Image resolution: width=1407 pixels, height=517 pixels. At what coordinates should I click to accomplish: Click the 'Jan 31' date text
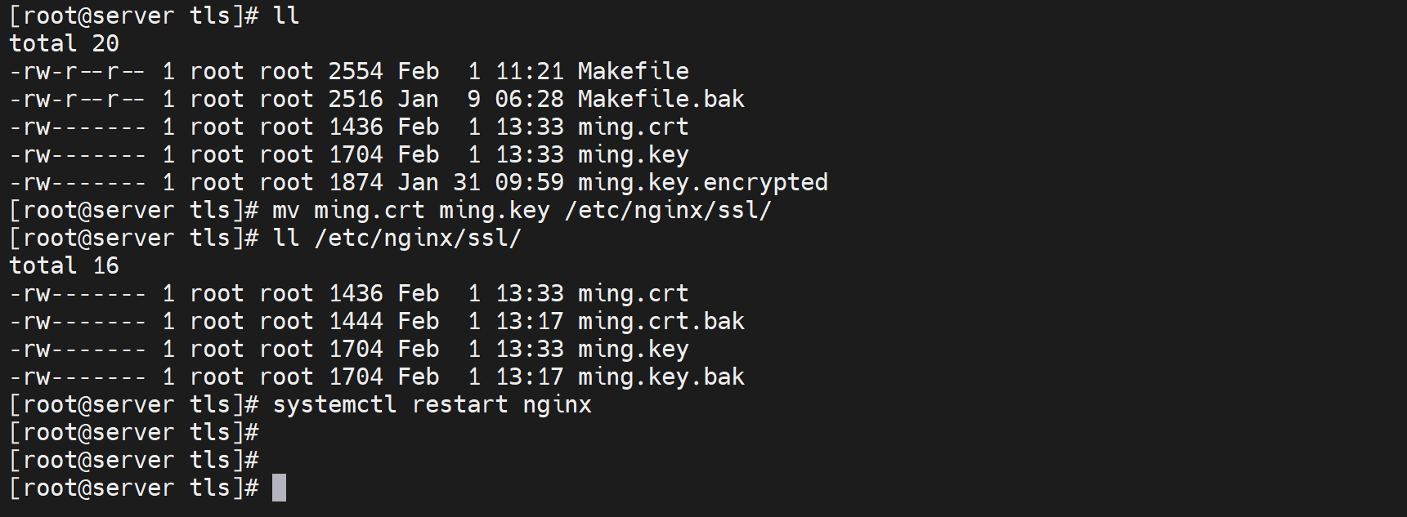[x=439, y=182]
